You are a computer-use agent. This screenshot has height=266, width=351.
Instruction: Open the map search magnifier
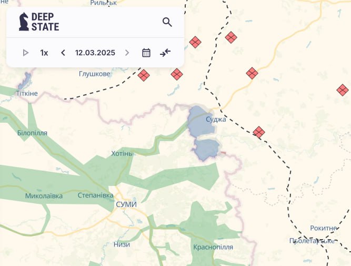click(x=167, y=22)
